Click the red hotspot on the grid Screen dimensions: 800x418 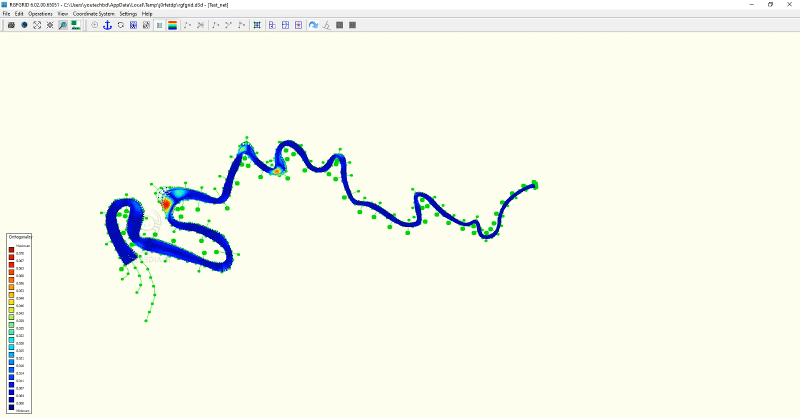click(166, 204)
